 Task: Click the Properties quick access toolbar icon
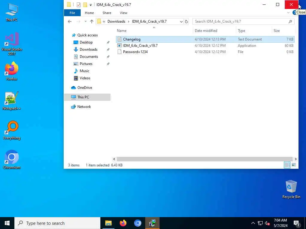click(79, 5)
